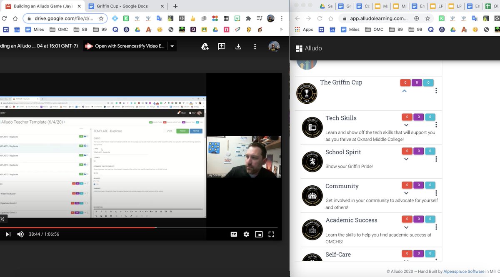Skip to next video with the next button
Screen dimensions: 500x277
8,234
